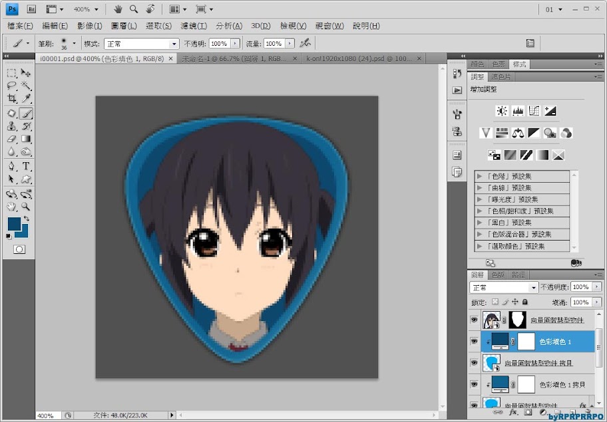
Task: Select the Type tool in the toolbox
Action: click(26, 166)
